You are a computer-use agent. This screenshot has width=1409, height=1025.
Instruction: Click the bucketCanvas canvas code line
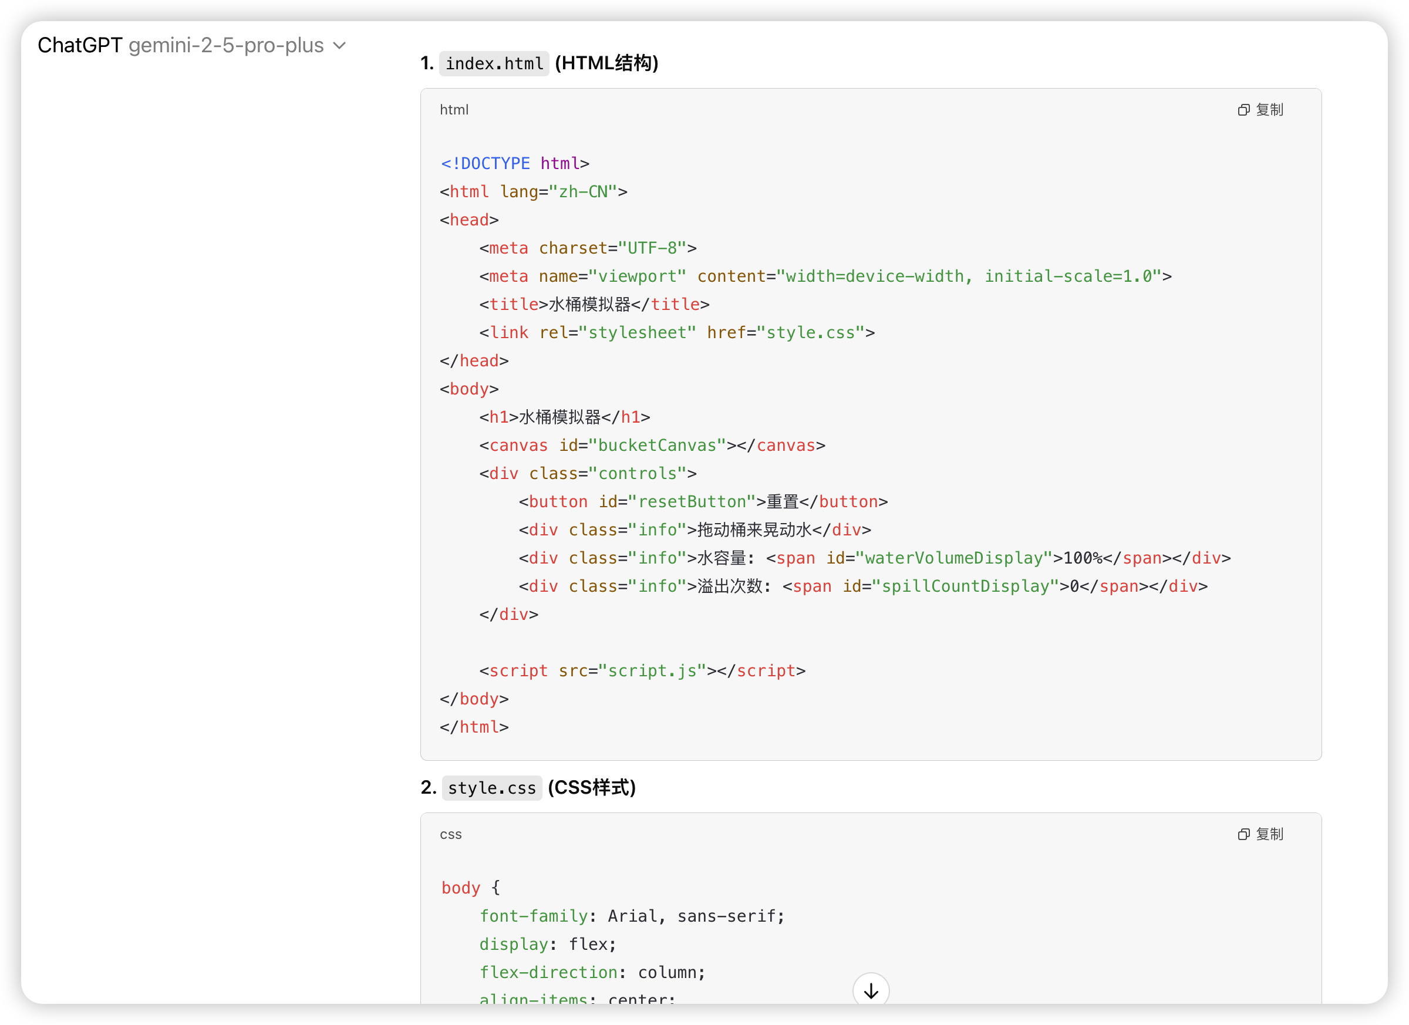pyautogui.click(x=652, y=446)
